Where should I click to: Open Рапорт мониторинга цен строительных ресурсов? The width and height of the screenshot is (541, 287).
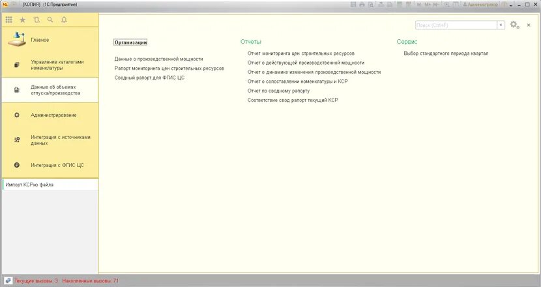click(169, 68)
